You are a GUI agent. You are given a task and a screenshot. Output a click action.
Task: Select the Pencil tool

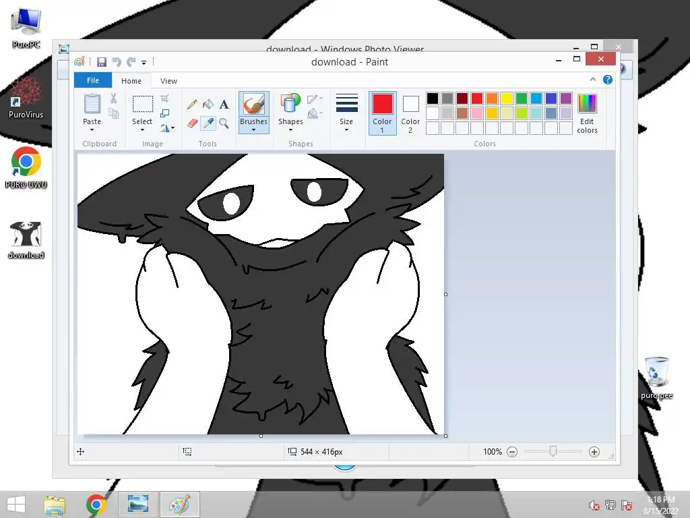(x=192, y=105)
